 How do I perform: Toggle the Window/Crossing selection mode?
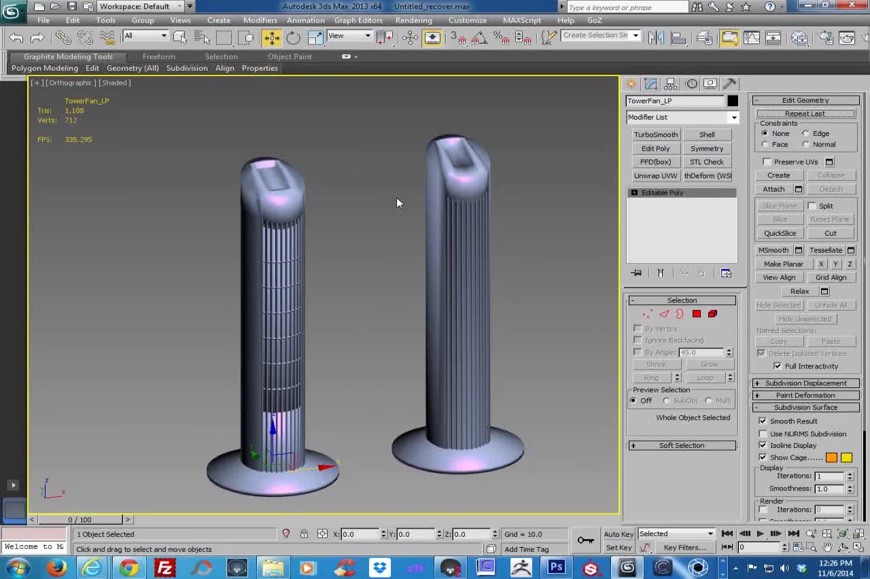coord(247,38)
